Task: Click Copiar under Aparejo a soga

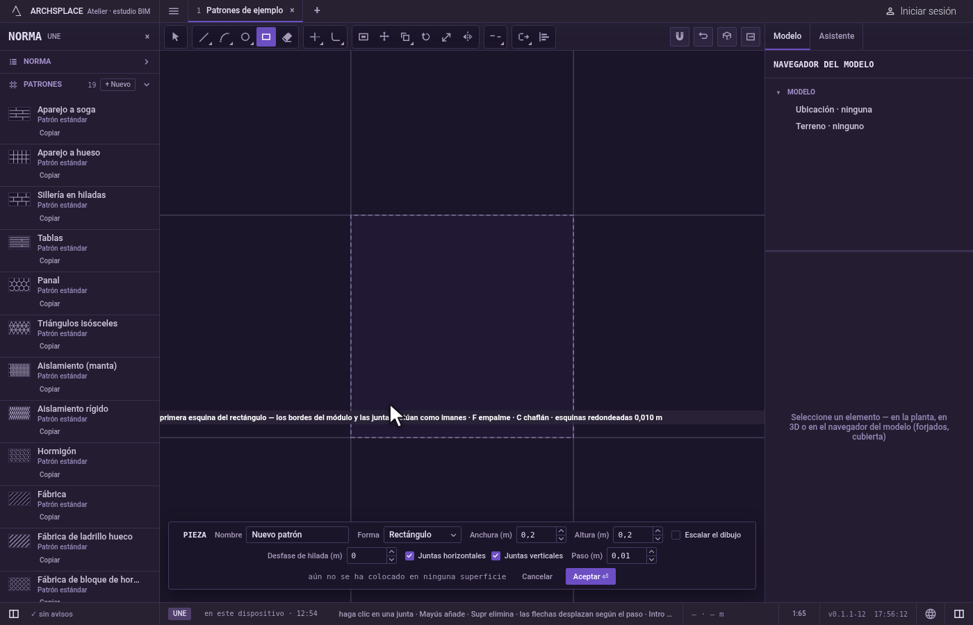Action: click(x=49, y=133)
